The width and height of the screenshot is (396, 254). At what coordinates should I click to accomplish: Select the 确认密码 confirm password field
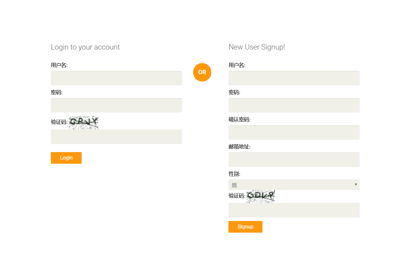coord(294,133)
